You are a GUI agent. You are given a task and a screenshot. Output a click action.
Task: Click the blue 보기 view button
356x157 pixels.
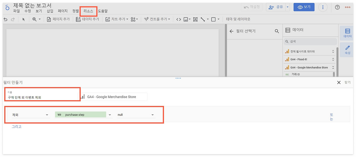click(x=304, y=7)
